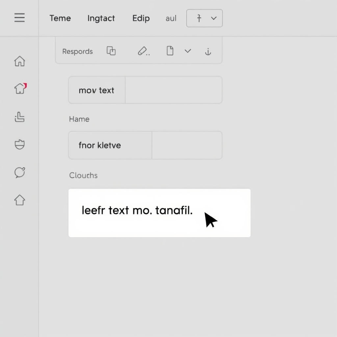Image resolution: width=337 pixels, height=337 pixels.
Task: Expand the chevron next to document icon
Action: coord(188,51)
